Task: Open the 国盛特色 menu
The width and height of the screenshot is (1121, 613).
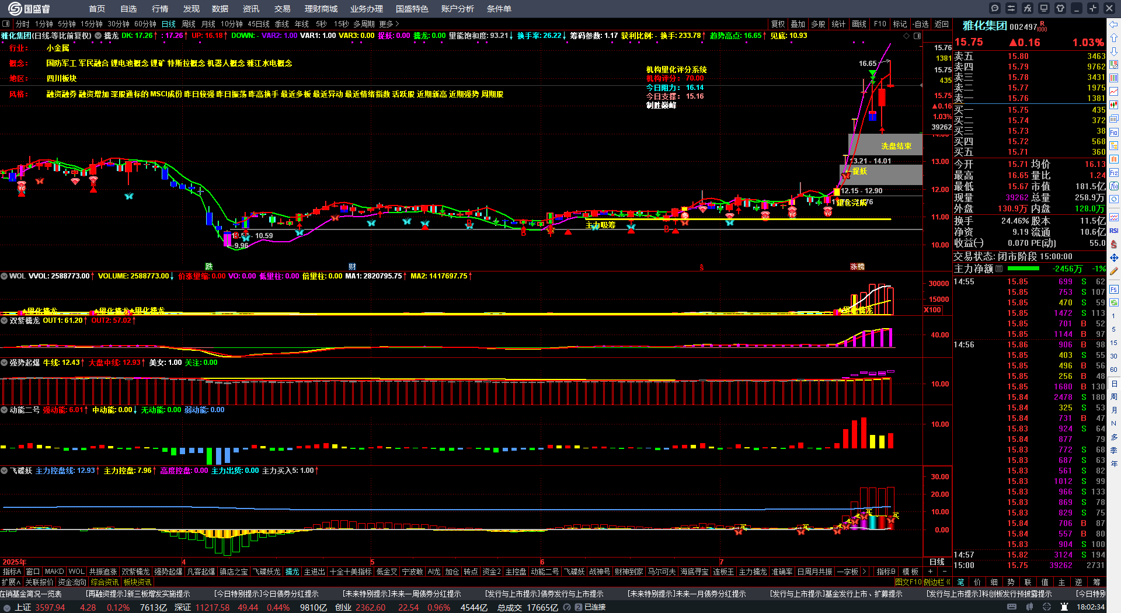Action: coord(412,9)
